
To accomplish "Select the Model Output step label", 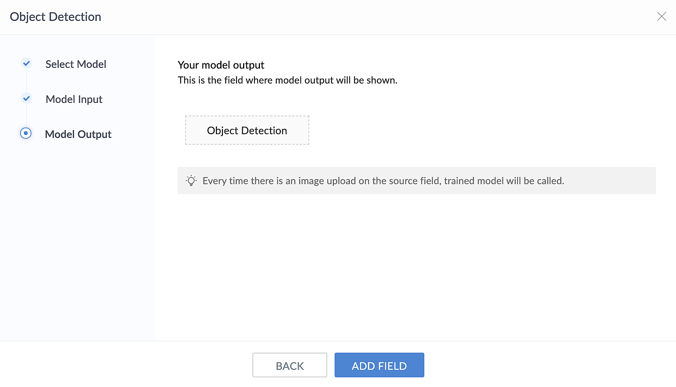I will coord(78,134).
